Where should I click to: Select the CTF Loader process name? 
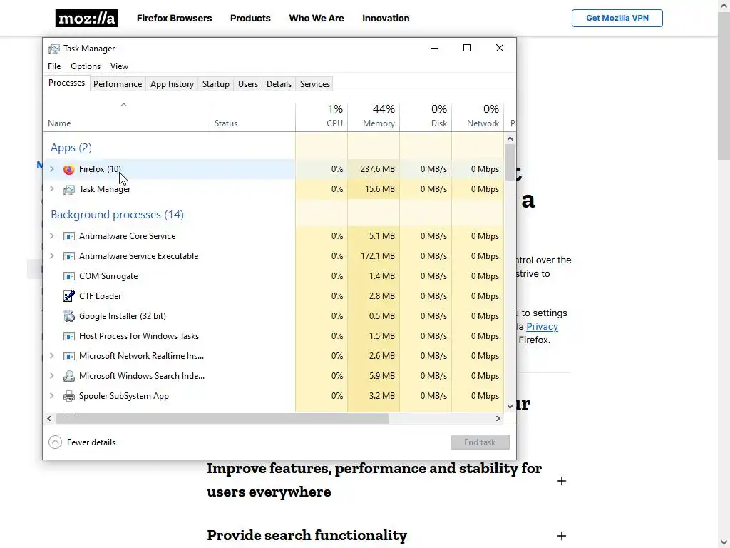[x=100, y=296]
